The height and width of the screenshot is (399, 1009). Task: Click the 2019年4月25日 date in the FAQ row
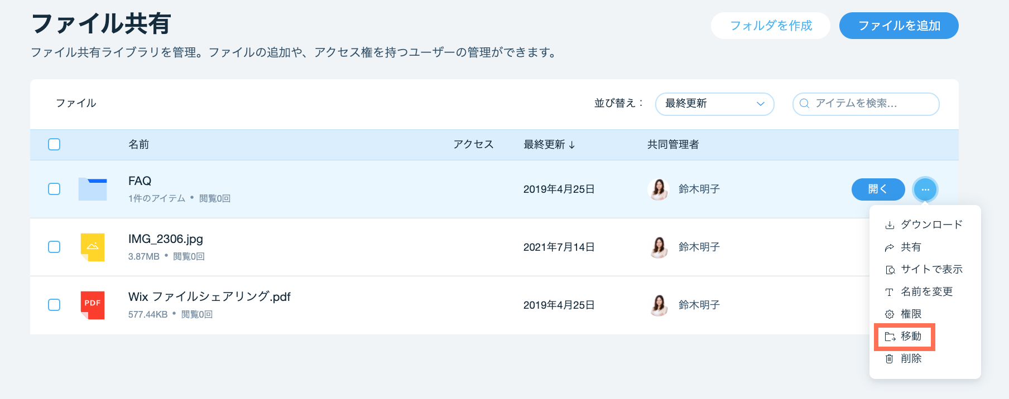pyautogui.click(x=559, y=189)
